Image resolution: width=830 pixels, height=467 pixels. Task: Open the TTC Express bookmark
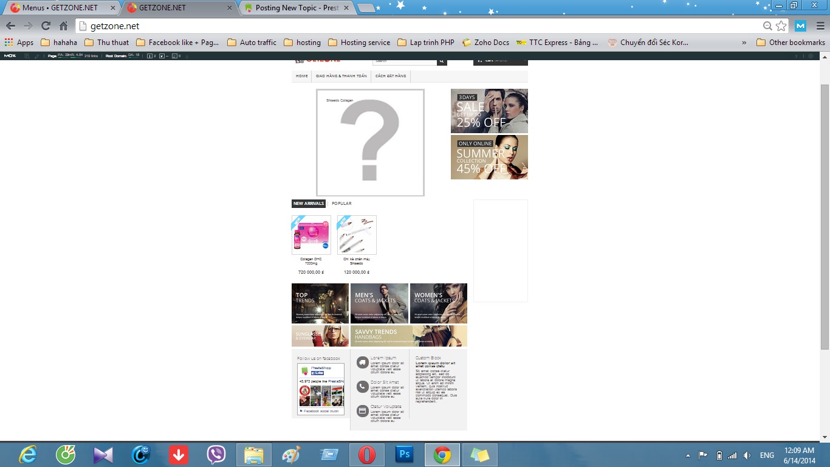point(557,43)
